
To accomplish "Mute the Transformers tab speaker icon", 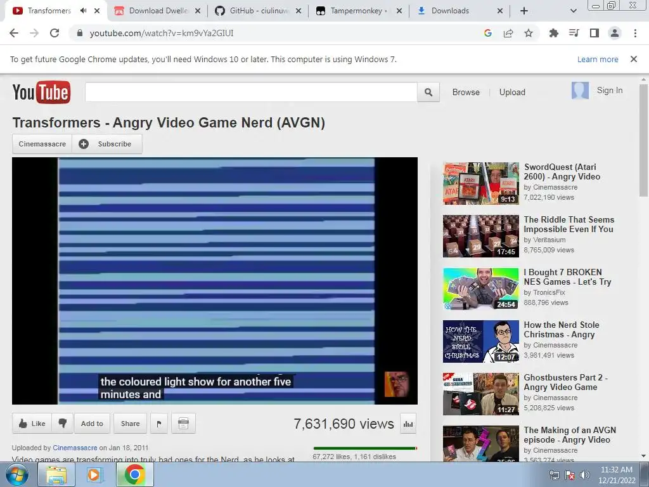I will tap(83, 11).
